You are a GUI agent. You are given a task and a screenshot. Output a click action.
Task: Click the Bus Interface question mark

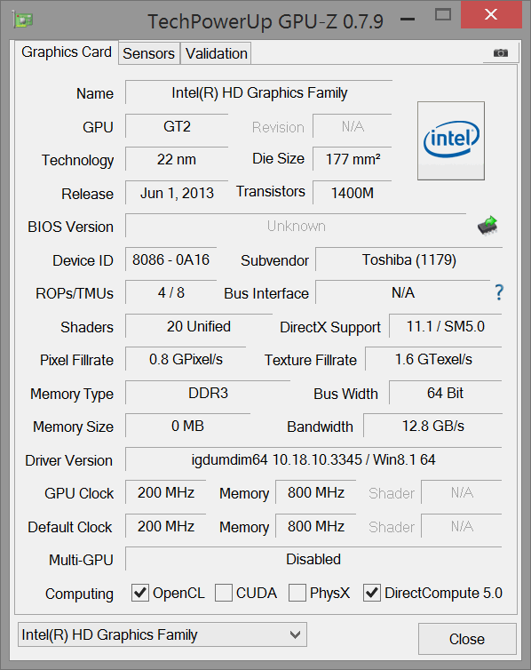[499, 292]
